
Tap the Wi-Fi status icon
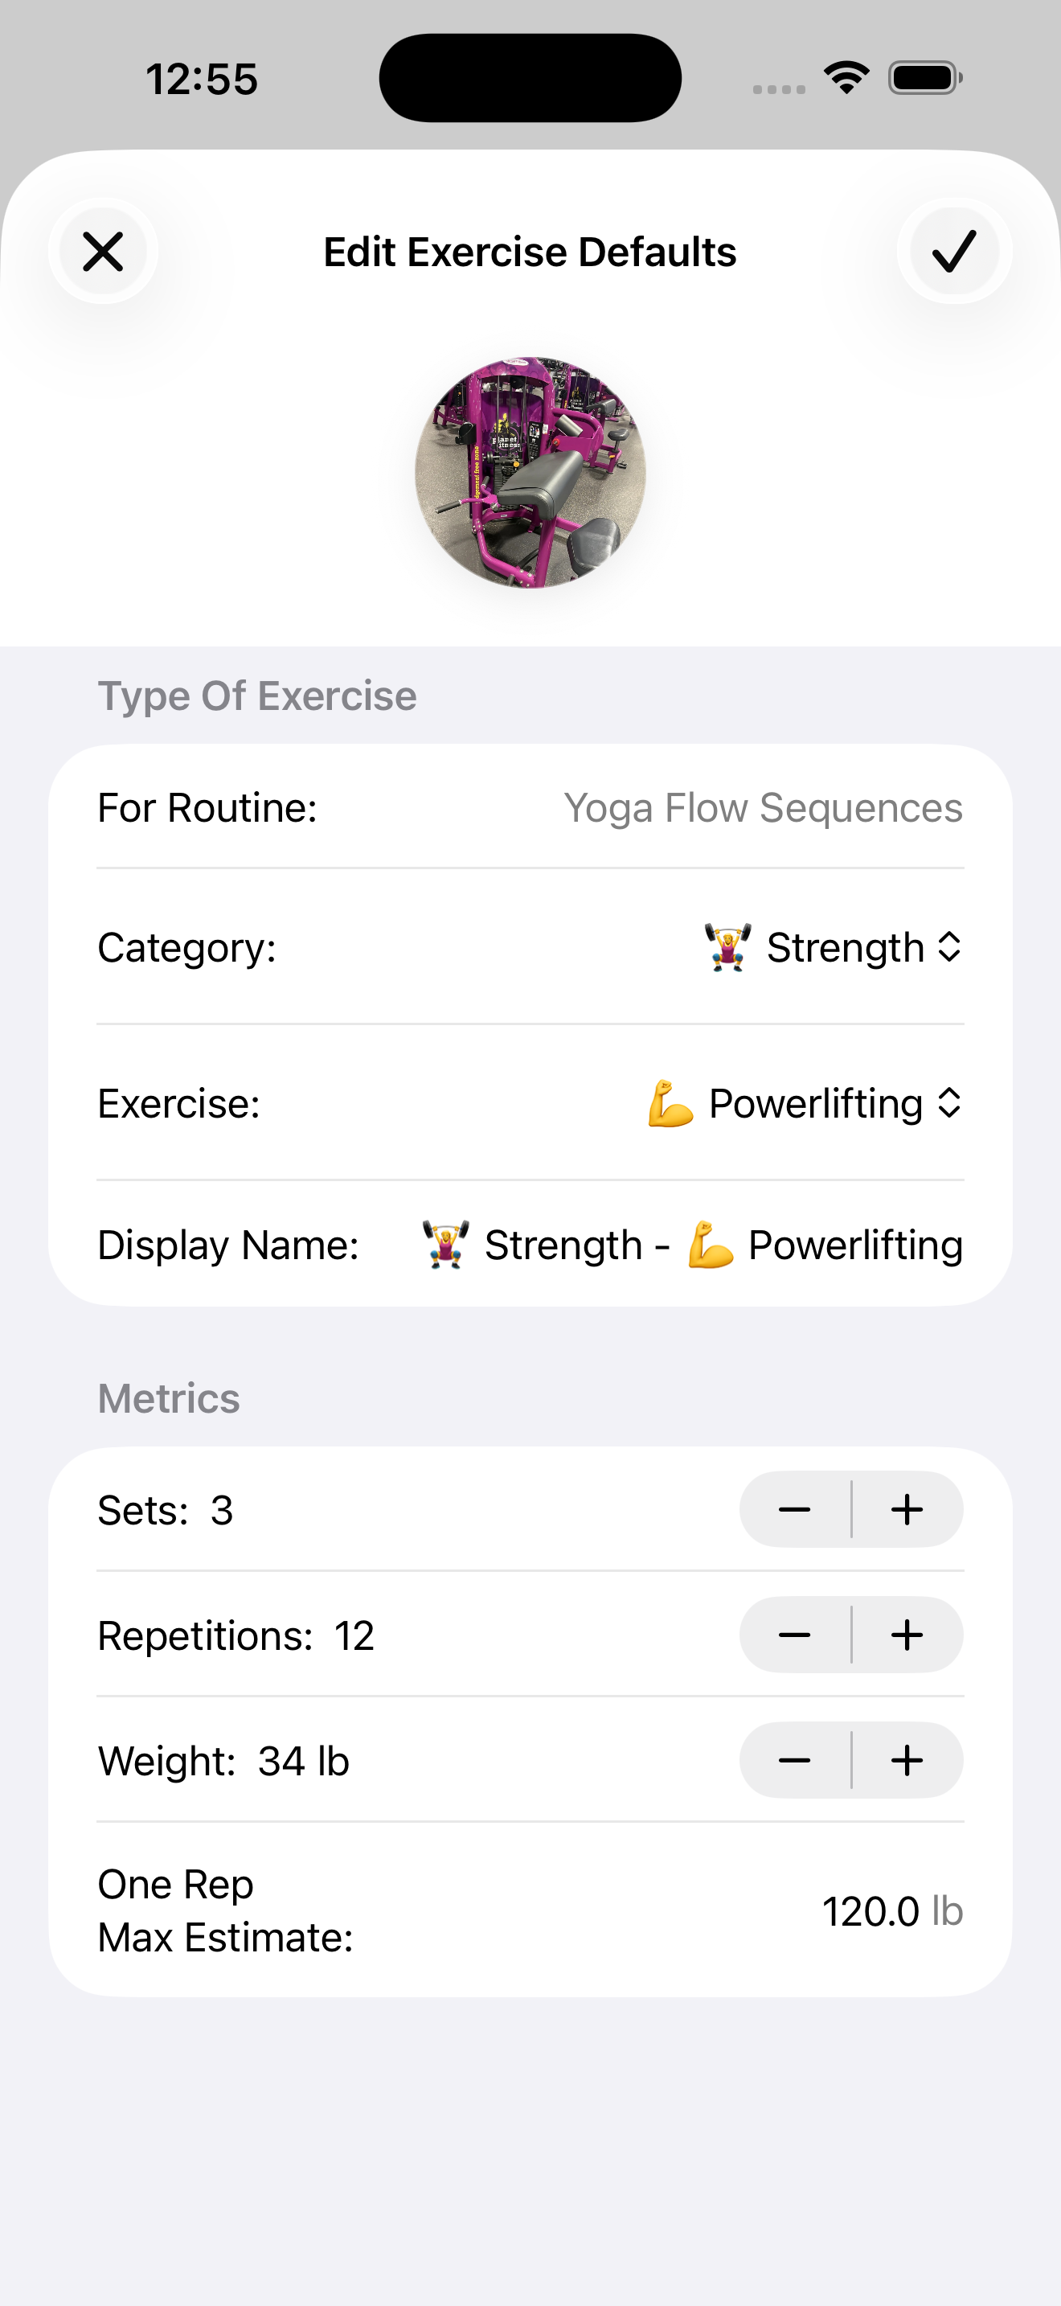pyautogui.click(x=846, y=78)
